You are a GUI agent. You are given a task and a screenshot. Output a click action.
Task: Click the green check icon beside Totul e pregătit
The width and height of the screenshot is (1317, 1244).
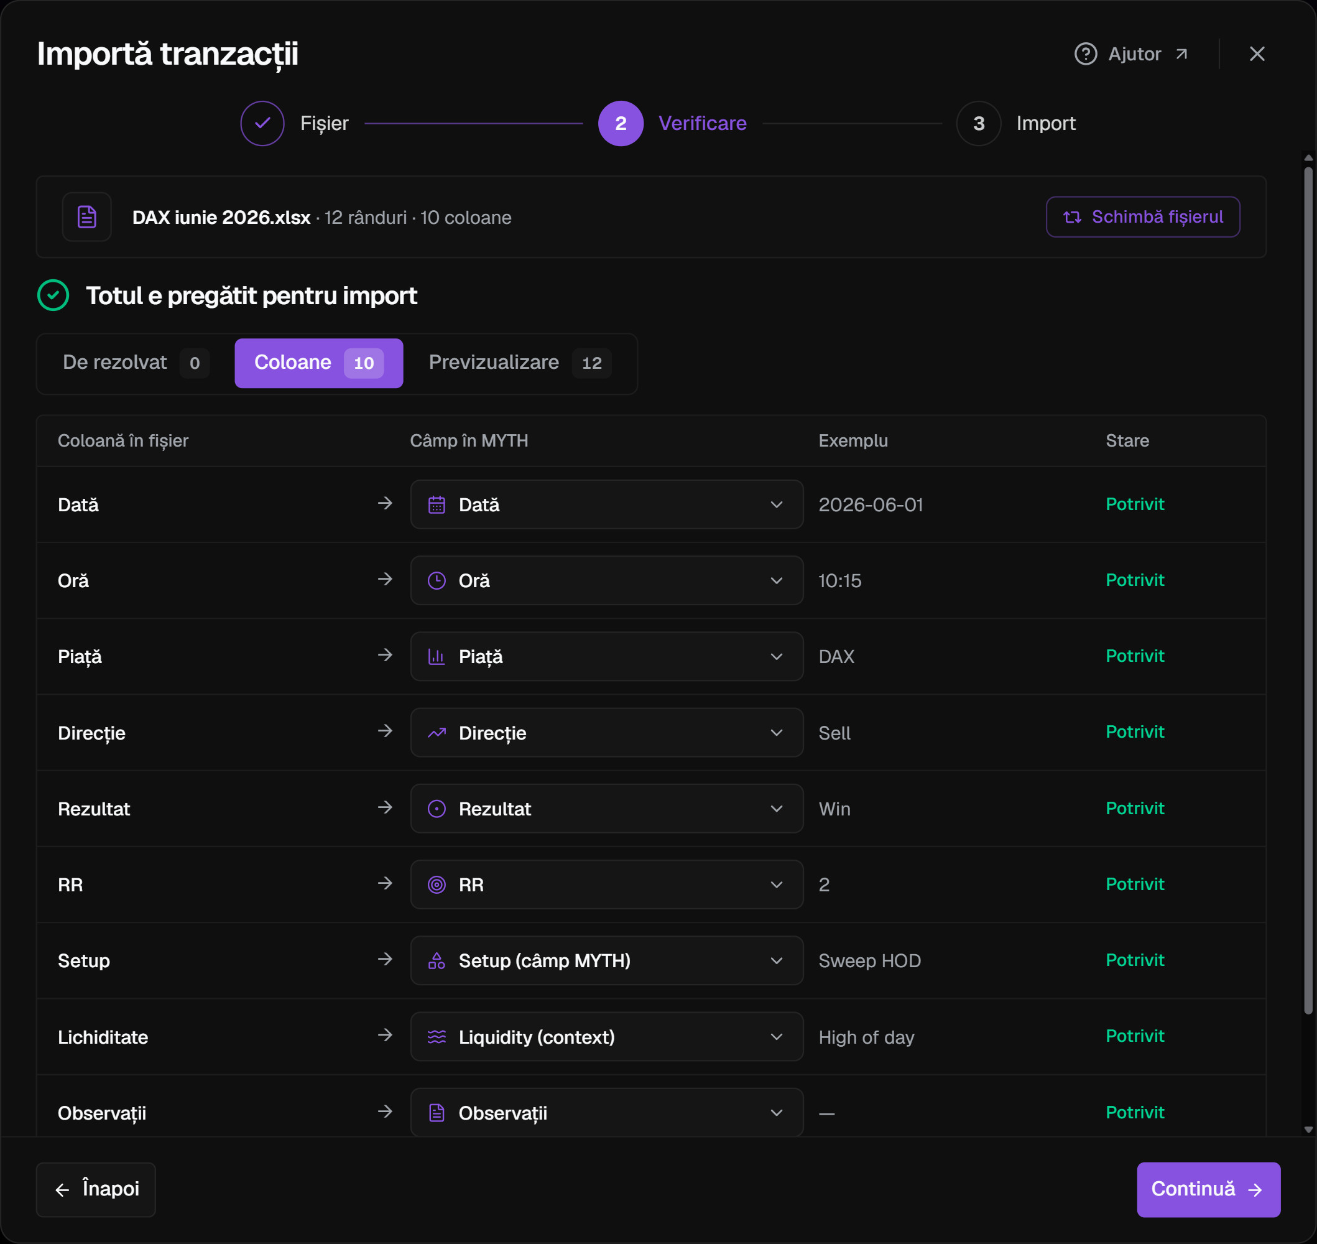pyautogui.click(x=53, y=295)
